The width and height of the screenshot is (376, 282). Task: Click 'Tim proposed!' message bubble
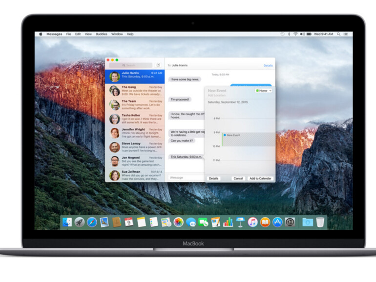[180, 100]
